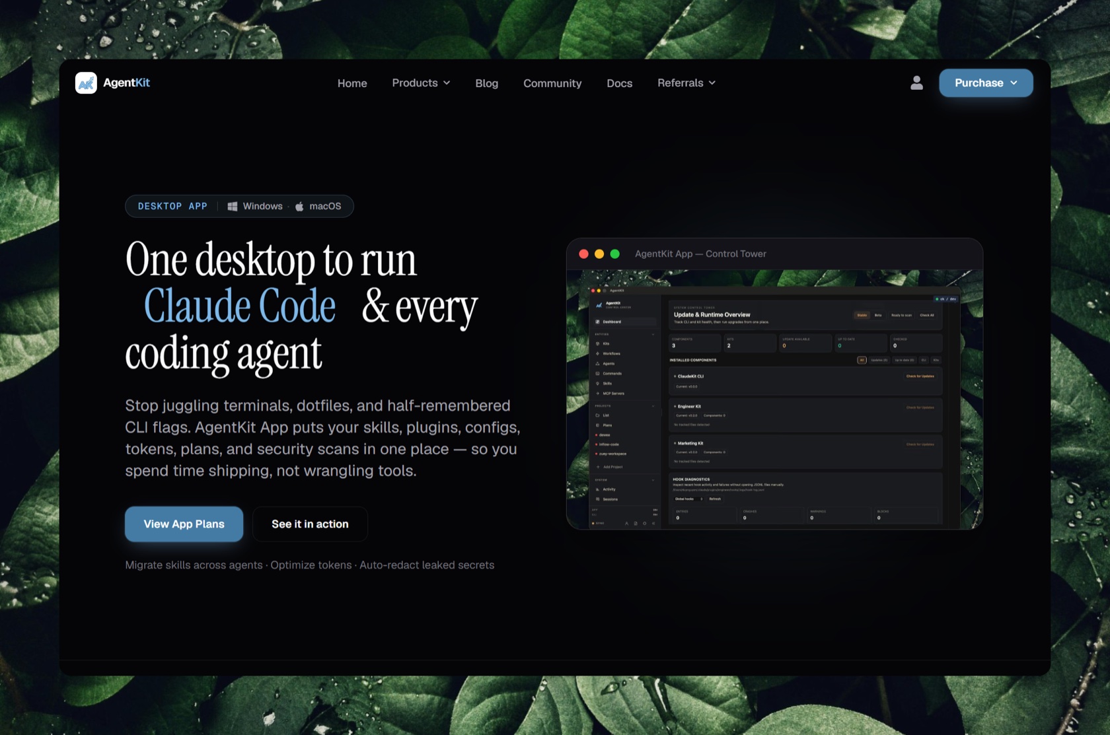This screenshot has height=735, width=1110.
Task: Click the Apple macOS logo icon
Action: point(299,206)
